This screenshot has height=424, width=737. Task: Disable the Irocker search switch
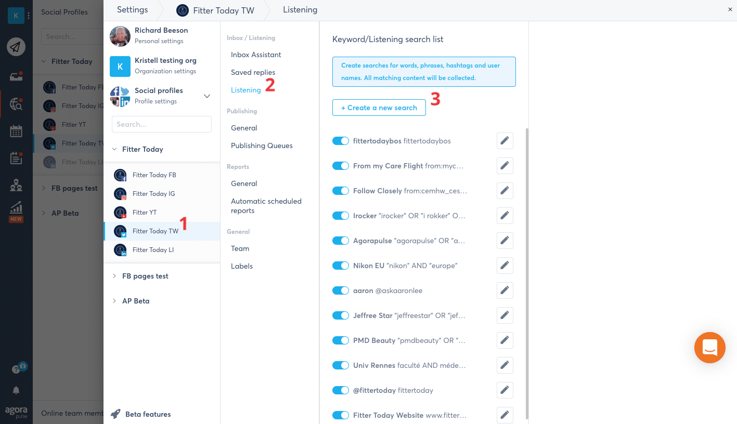[x=341, y=216]
